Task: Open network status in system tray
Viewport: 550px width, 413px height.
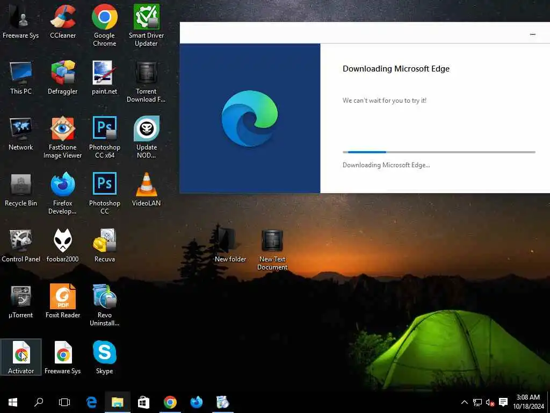Action: click(477, 402)
